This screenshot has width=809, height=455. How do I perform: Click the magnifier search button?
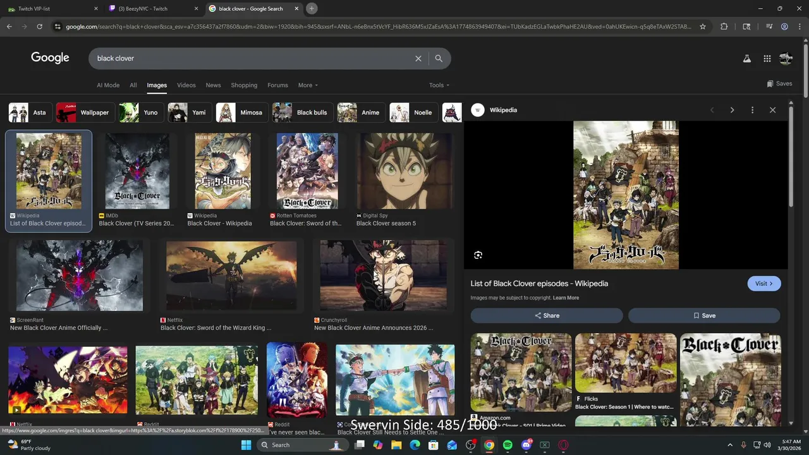439,58
